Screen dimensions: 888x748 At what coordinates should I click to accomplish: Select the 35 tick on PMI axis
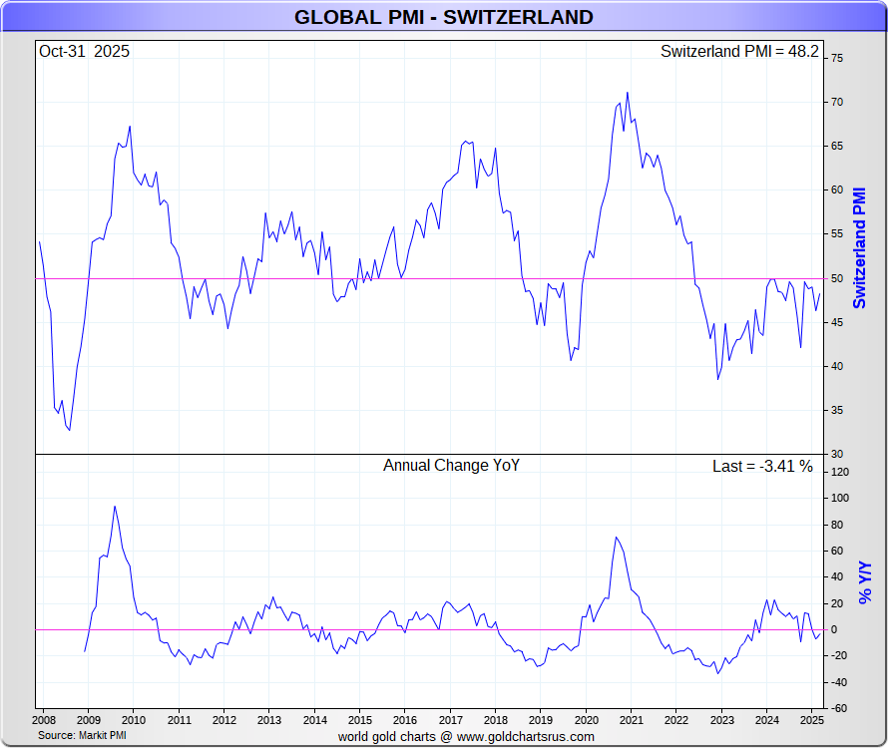(x=838, y=410)
